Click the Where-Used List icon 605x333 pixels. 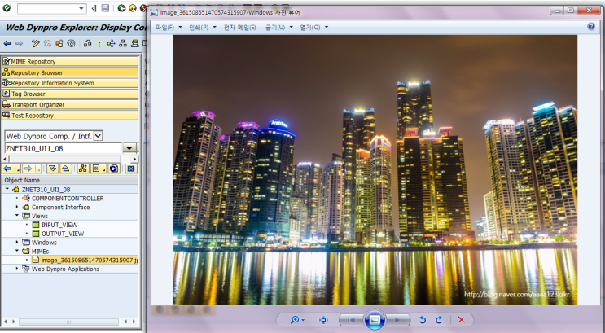pyautogui.click(x=111, y=44)
